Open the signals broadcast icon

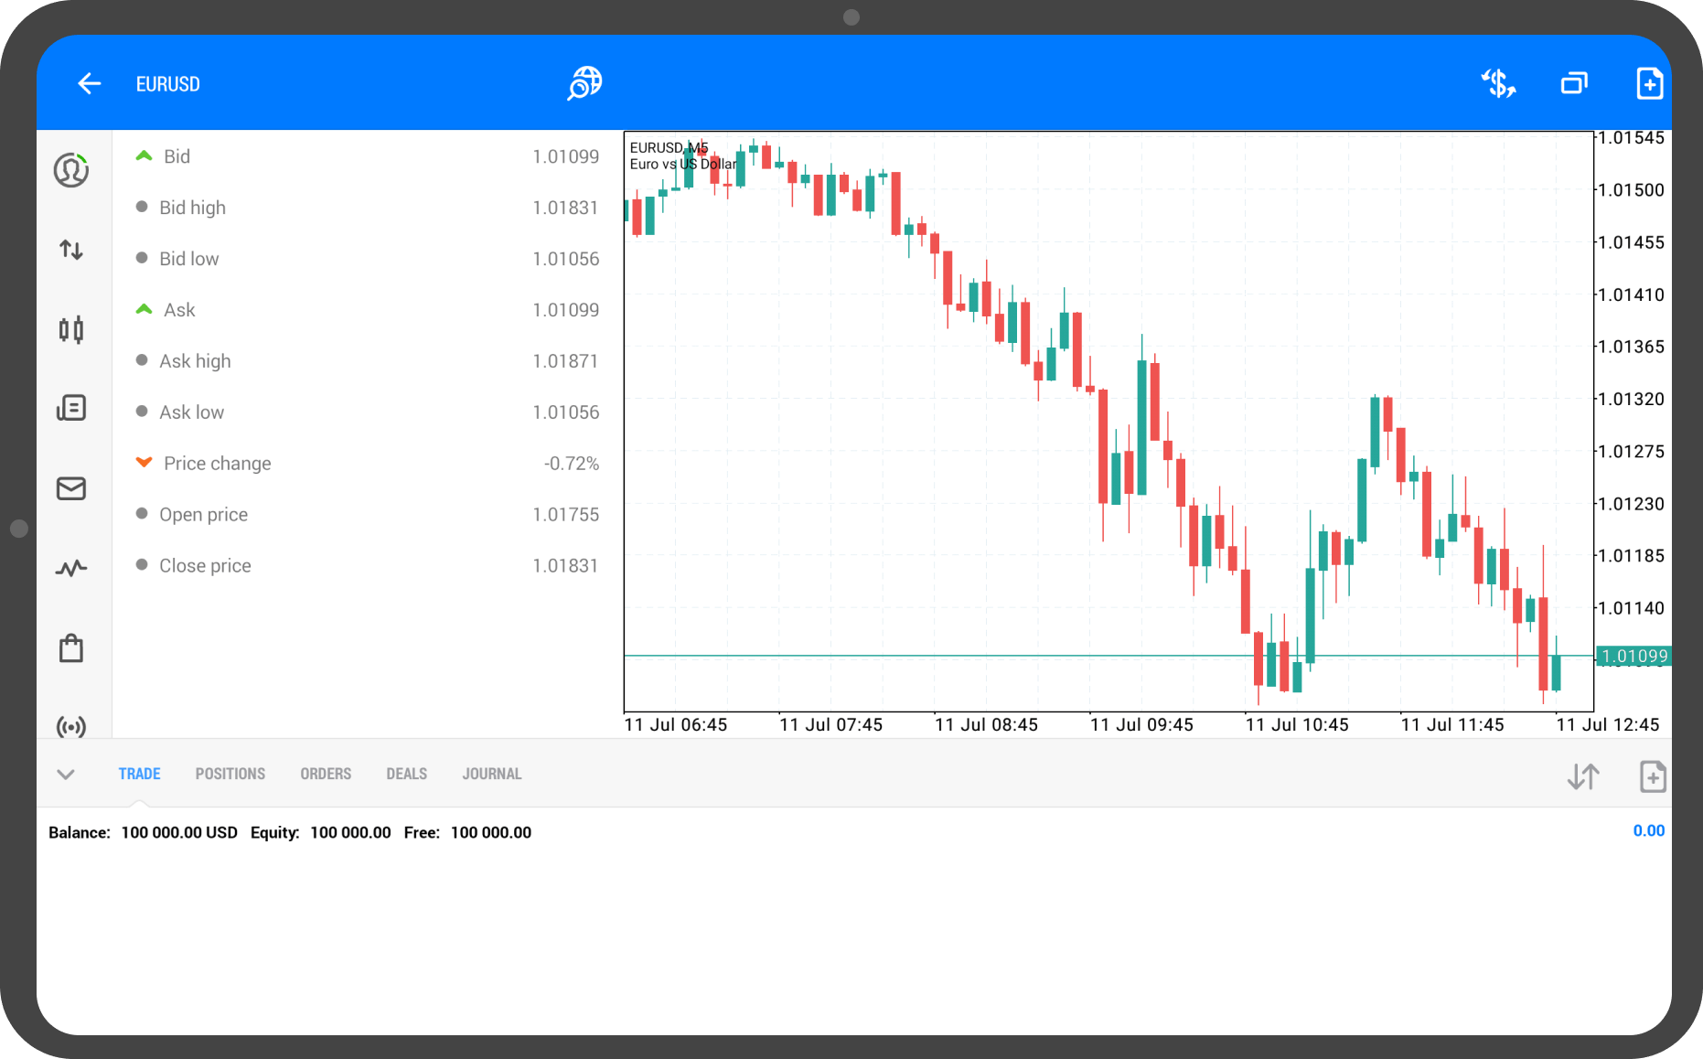[x=71, y=726]
